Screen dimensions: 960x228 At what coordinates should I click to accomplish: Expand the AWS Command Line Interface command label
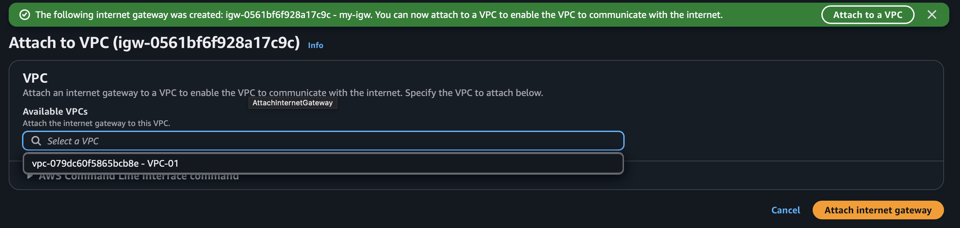coord(139,177)
